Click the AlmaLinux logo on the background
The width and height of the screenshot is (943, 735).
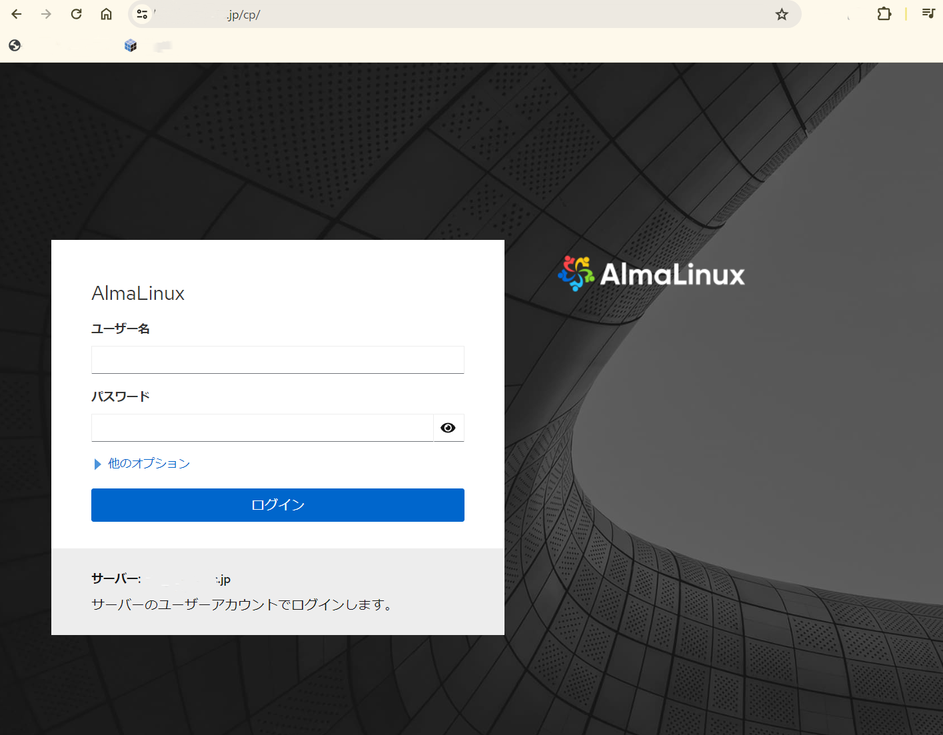650,273
